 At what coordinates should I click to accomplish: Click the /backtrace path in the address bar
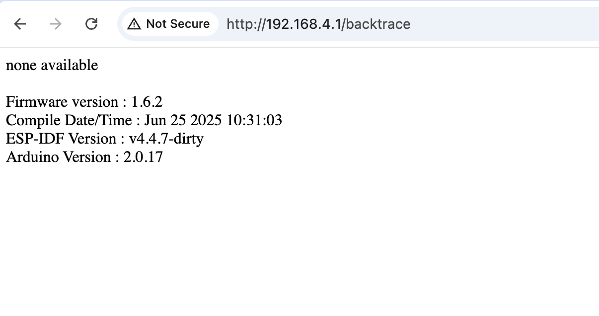point(376,24)
